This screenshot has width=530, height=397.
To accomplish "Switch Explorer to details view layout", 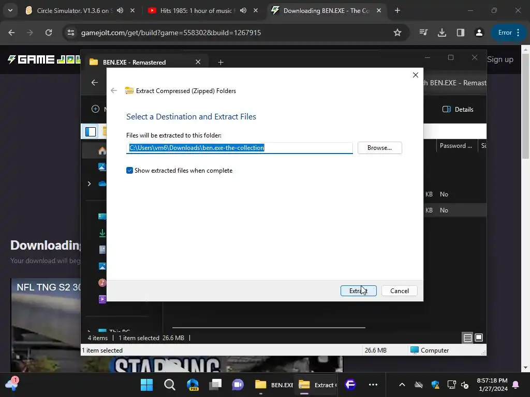I will click(x=467, y=338).
